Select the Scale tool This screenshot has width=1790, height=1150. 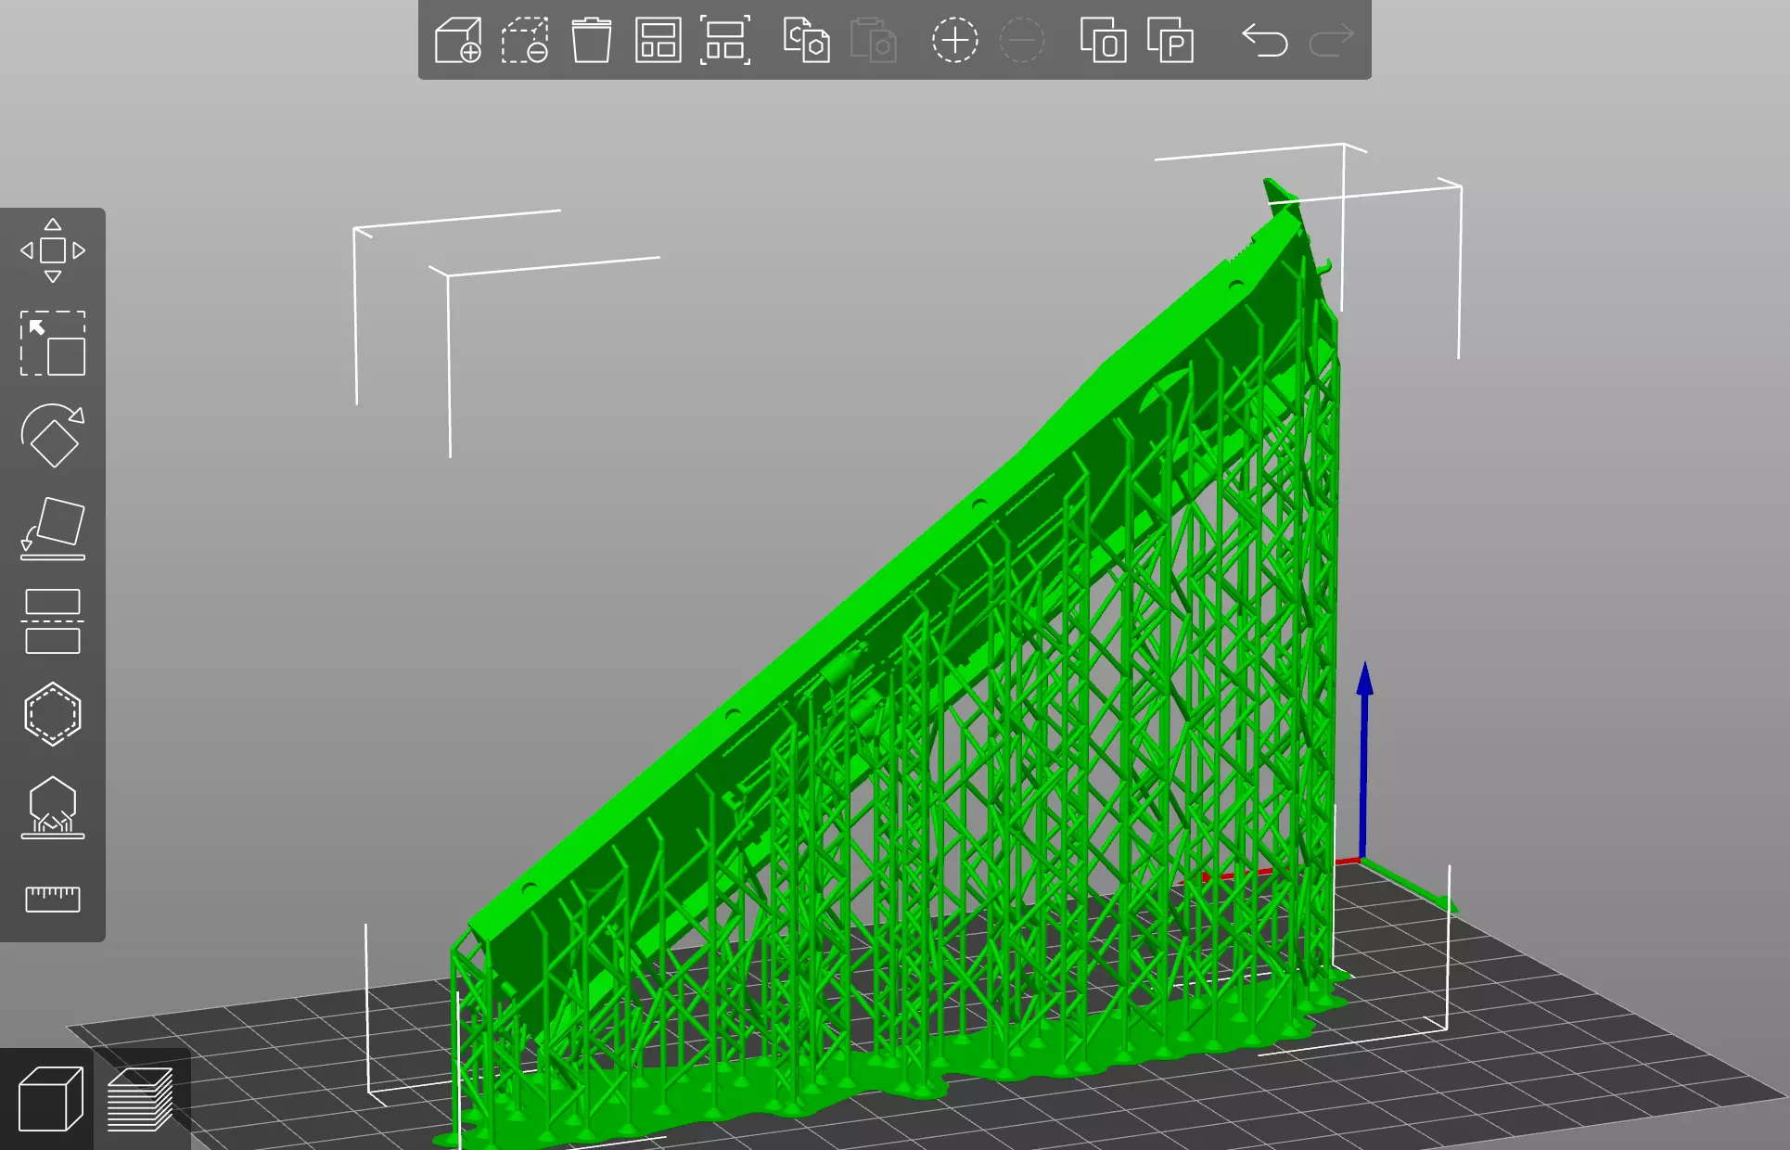click(x=53, y=343)
